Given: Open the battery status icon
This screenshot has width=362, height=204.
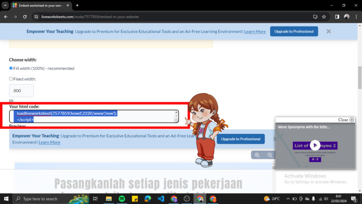Looking at the screenshot, I should coord(294,199).
